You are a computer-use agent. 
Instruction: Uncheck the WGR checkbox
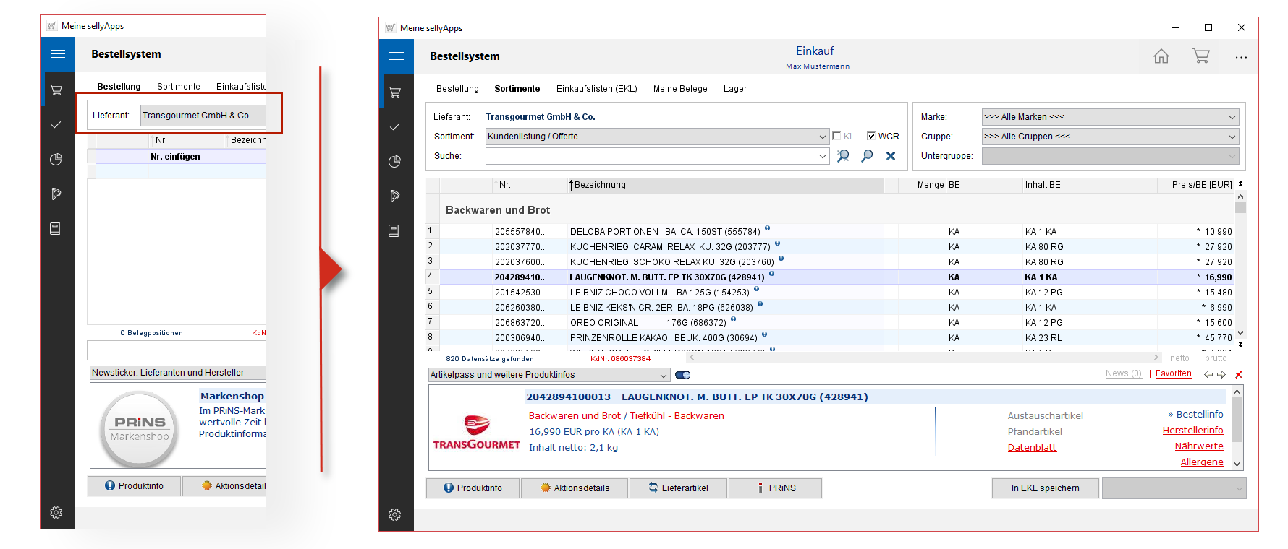point(871,136)
